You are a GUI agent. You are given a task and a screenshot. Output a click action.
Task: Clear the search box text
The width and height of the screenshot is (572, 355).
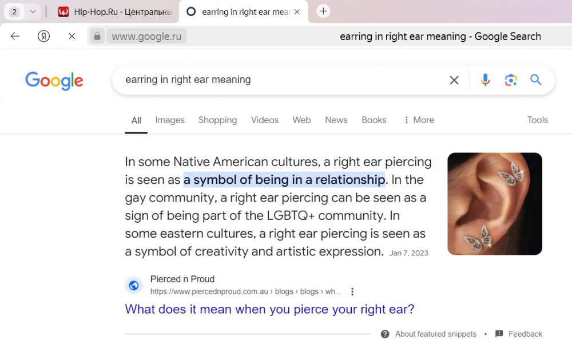[454, 80]
